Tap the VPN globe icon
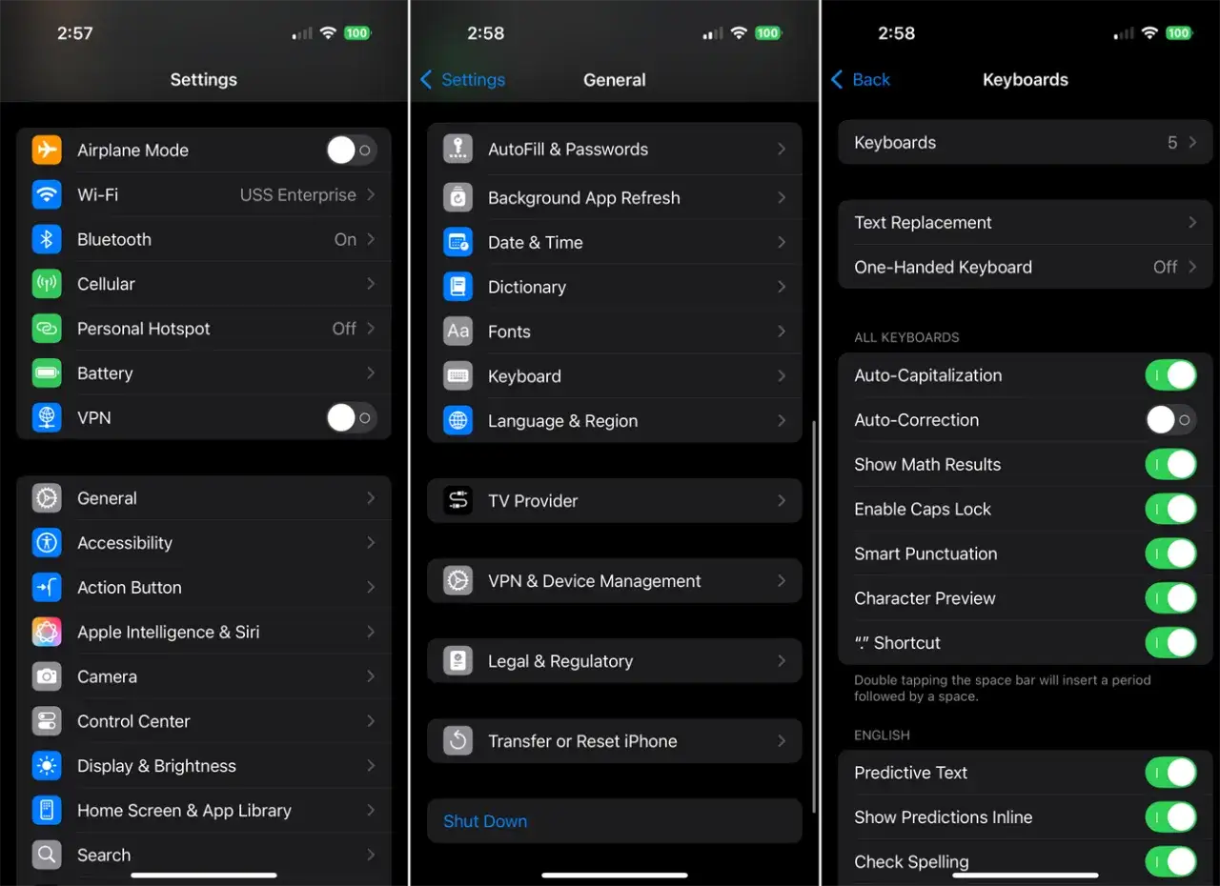 [47, 417]
